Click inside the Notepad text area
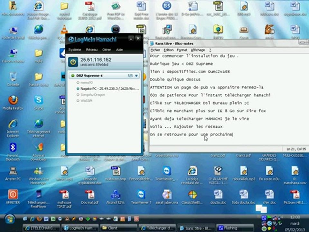The image size is (309, 232). (229, 99)
